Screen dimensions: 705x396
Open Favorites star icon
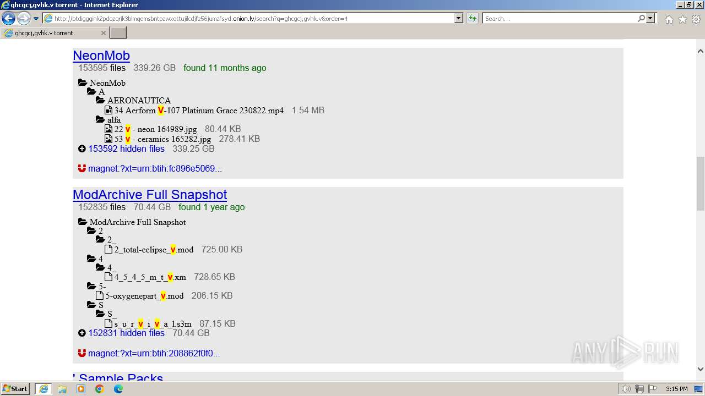(x=682, y=19)
